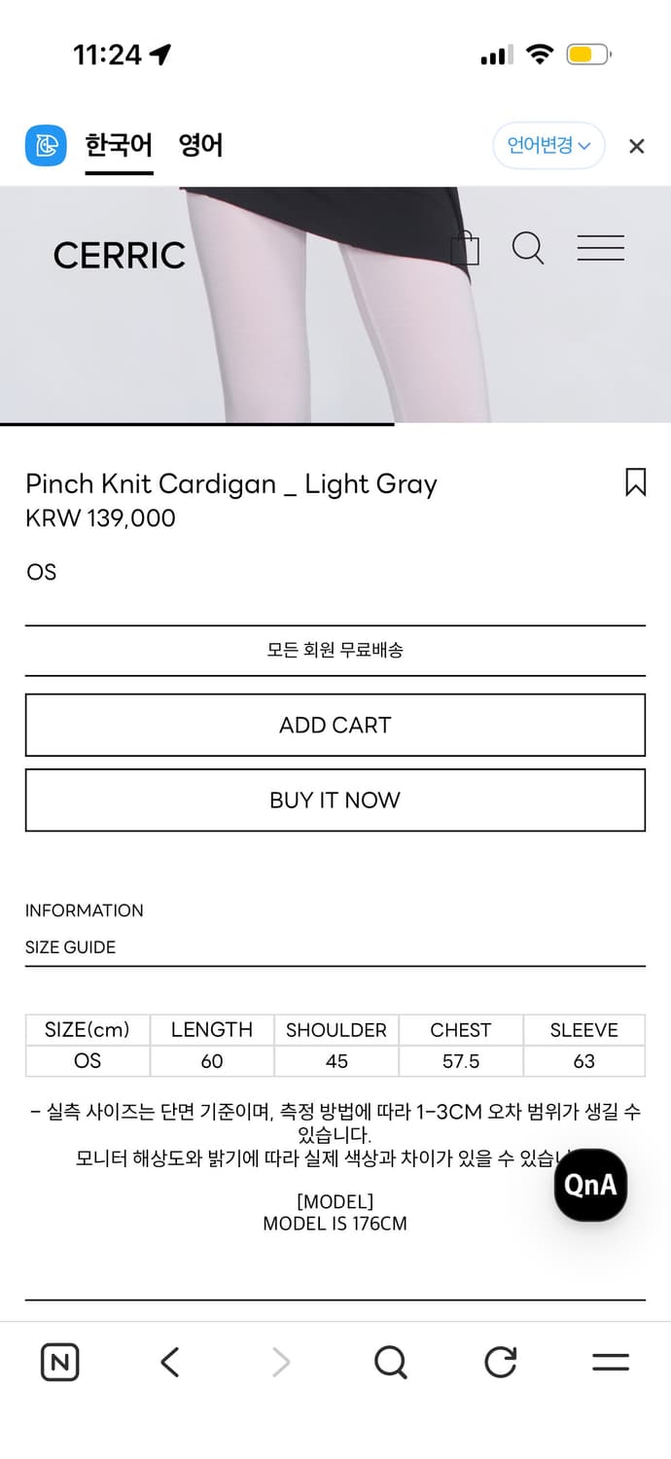Navigate back with the left arrow
The image size is (671, 1459).
coord(169,1362)
